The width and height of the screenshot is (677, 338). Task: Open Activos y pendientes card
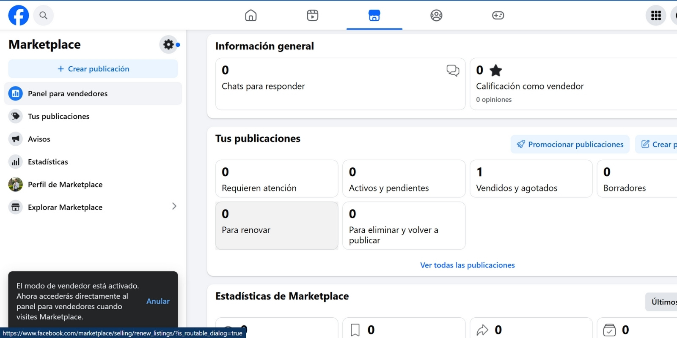(x=404, y=179)
